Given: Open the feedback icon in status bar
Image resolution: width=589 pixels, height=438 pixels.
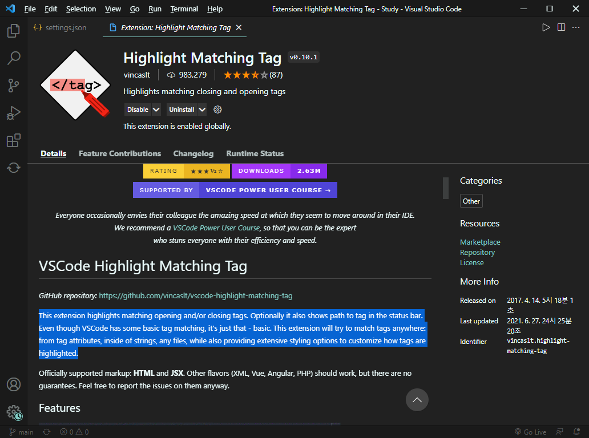Looking at the screenshot, I should pos(560,432).
